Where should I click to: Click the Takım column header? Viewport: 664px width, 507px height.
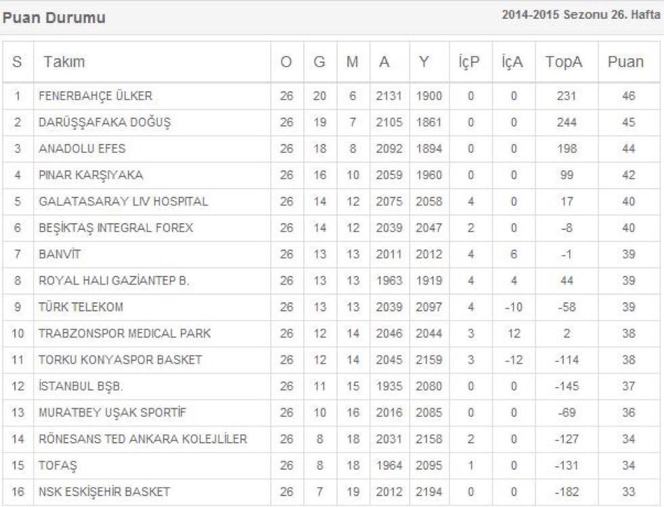point(64,62)
